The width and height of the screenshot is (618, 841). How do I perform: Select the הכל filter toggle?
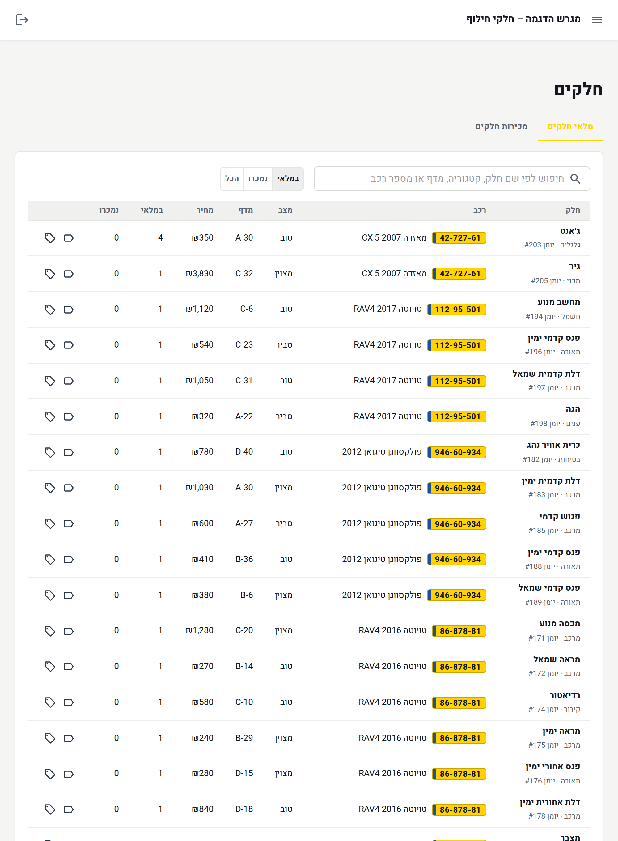pos(232,179)
